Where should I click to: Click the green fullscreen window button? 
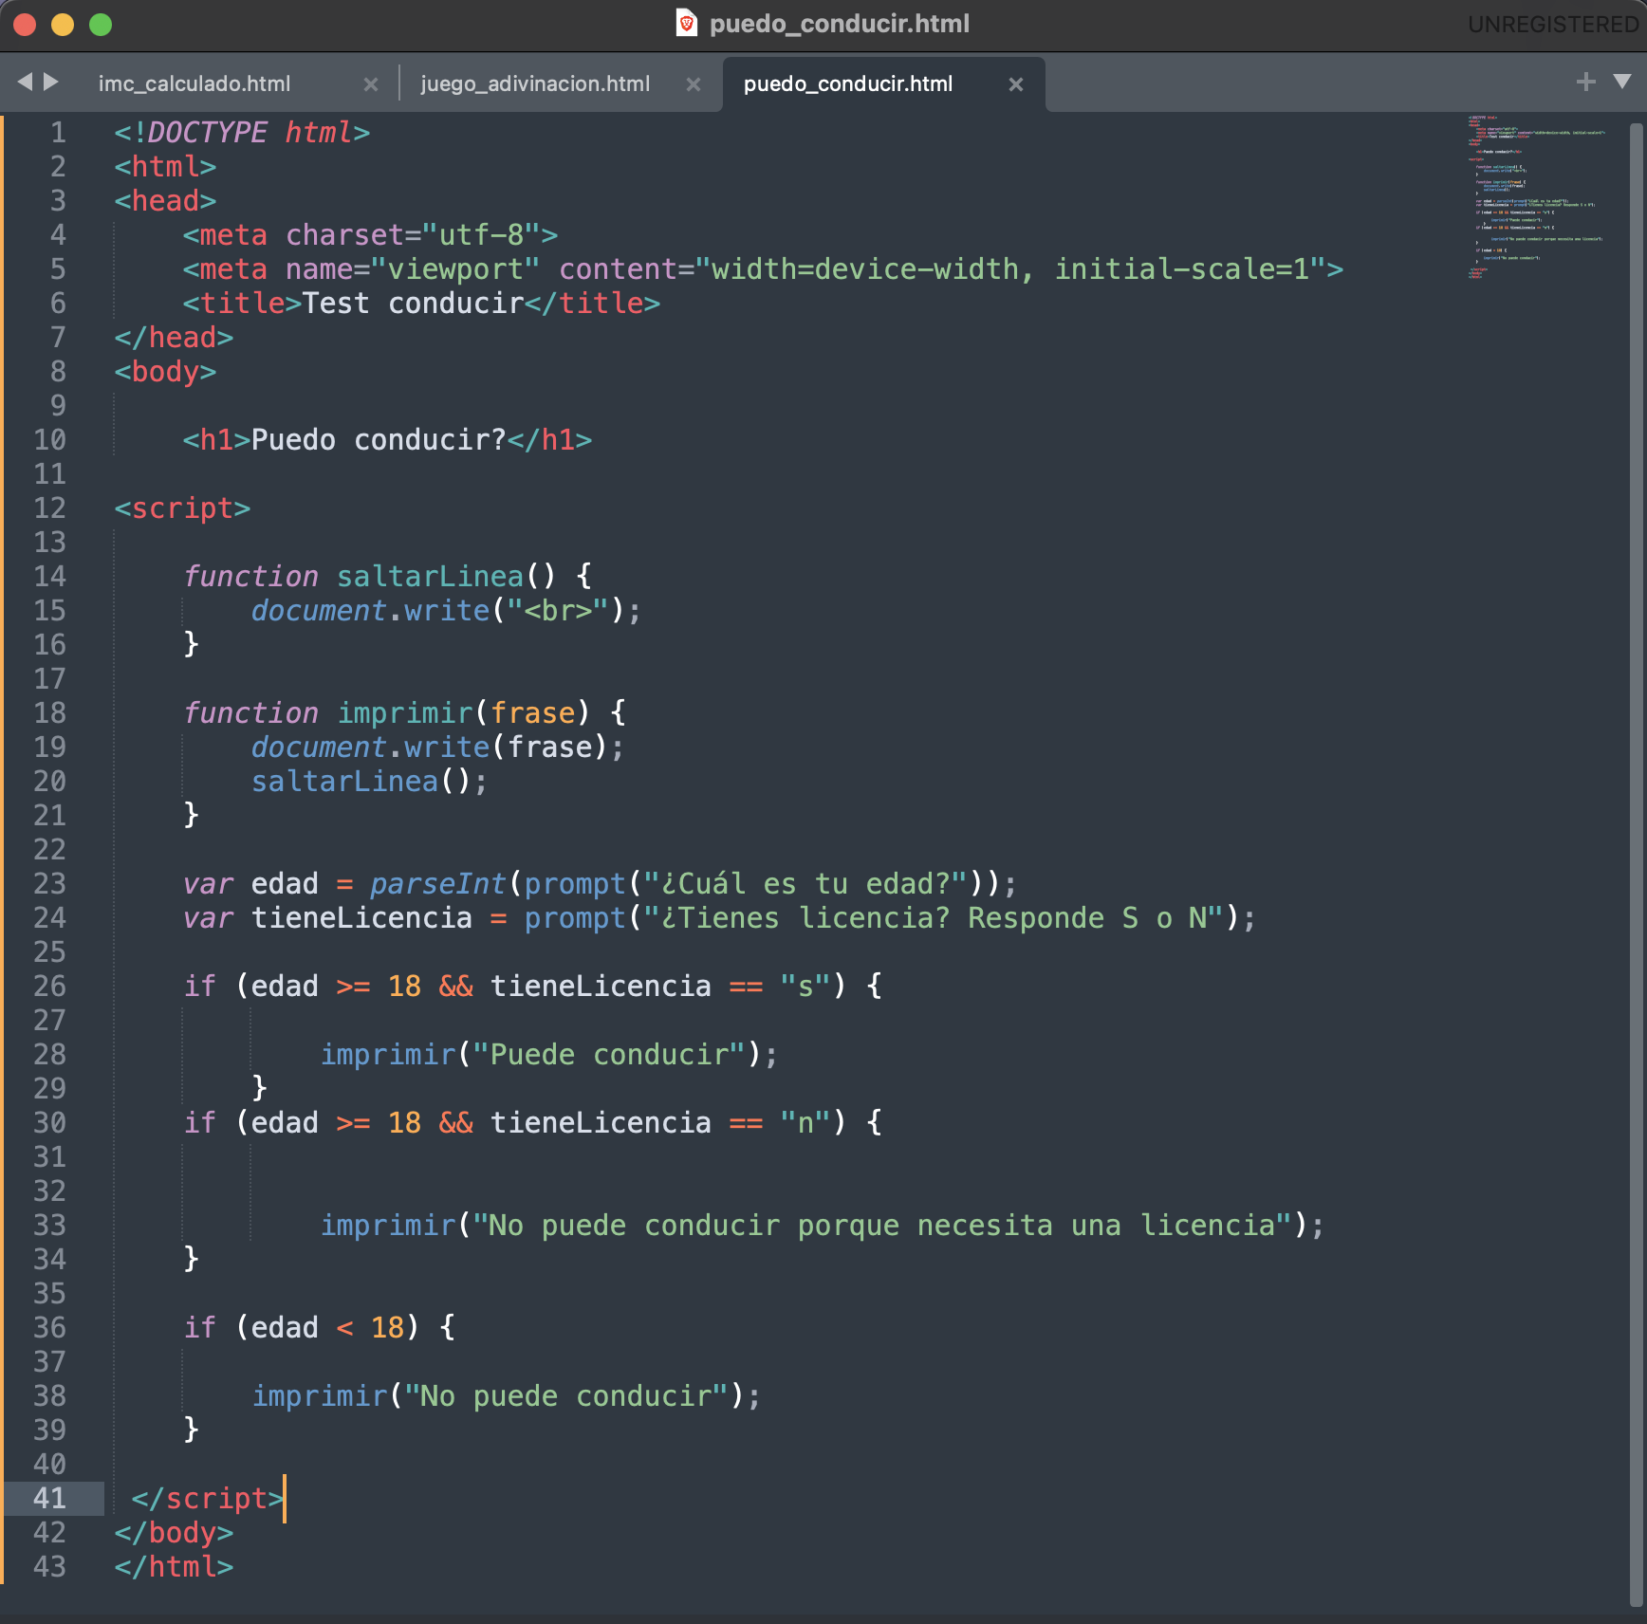pos(101,25)
